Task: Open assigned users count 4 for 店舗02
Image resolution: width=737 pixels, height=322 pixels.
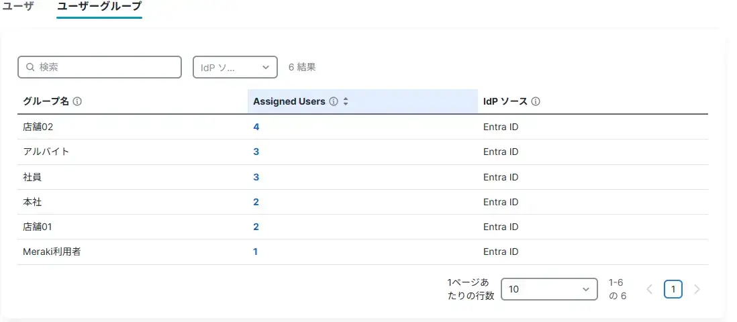Action: pos(256,127)
